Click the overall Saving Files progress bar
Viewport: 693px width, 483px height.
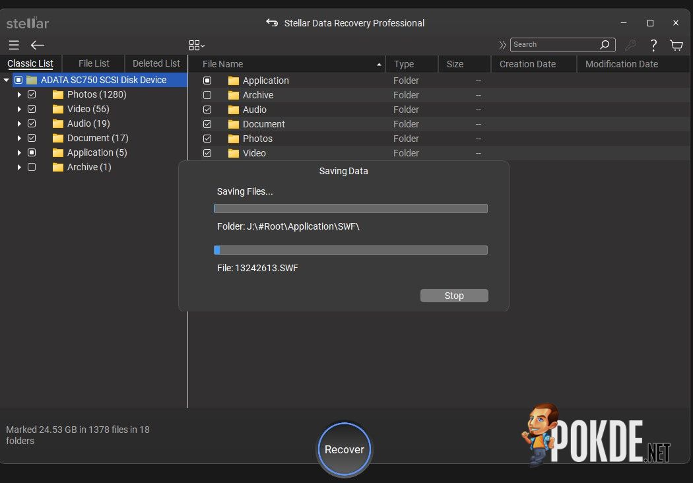coord(350,209)
